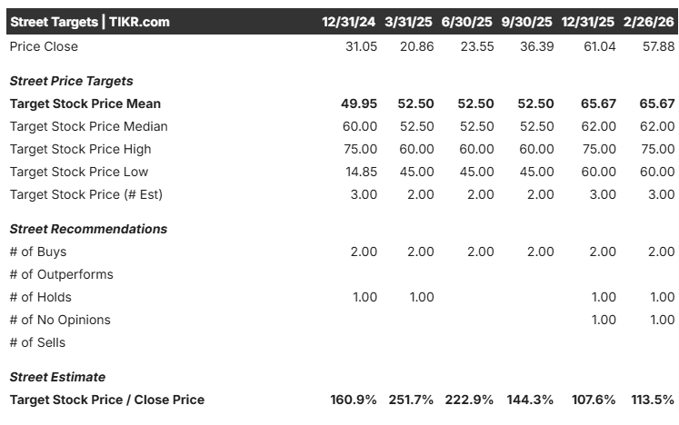
Task: Click the Target Stock Price Low label
Action: pos(78,172)
